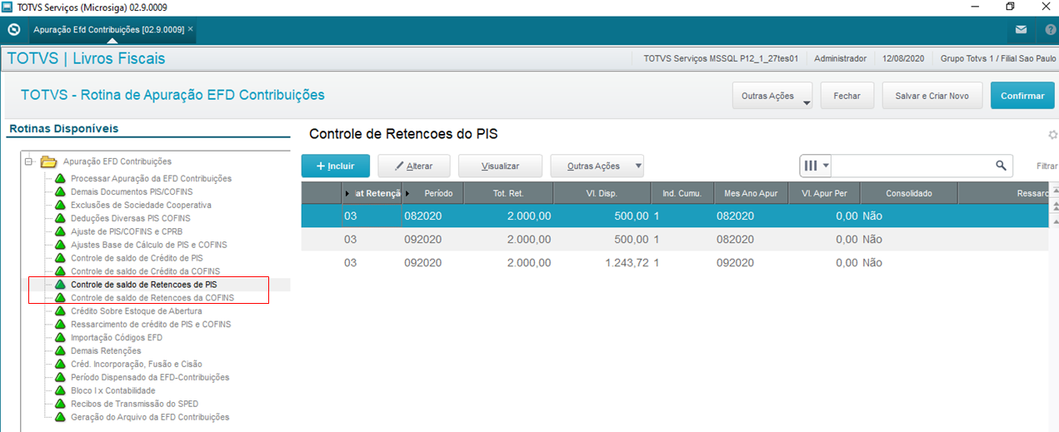Screen dimensions: 1059x432
Task: Open the search column selector dropdown
Action: [x=816, y=166]
